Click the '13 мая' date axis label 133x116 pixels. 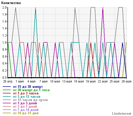67,81
